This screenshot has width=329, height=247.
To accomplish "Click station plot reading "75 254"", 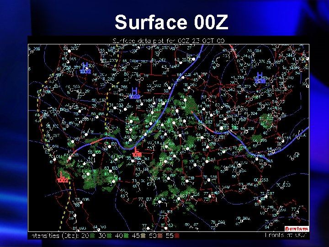I will point(245,184).
